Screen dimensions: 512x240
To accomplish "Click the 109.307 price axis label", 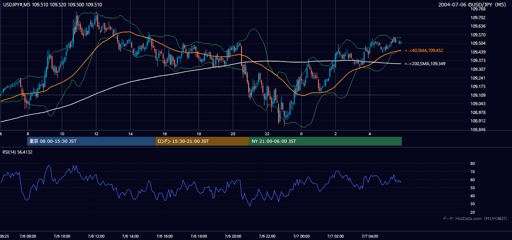I will point(478,70).
